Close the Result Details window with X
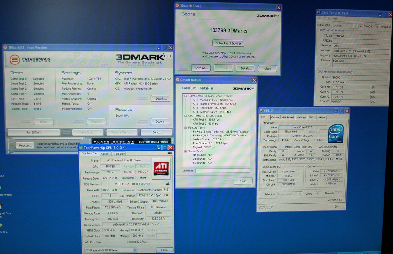393x254 pixels. coord(254,80)
